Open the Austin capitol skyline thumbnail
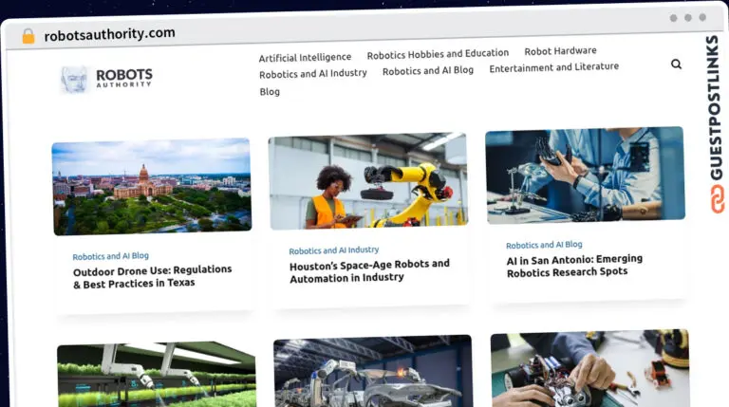This screenshot has height=407, width=729. pyautogui.click(x=152, y=186)
